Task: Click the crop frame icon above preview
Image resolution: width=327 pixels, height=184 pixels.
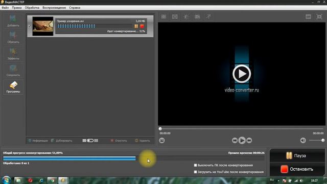Action: [175, 17]
